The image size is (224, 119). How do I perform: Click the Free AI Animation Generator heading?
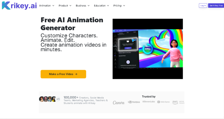(x=72, y=24)
